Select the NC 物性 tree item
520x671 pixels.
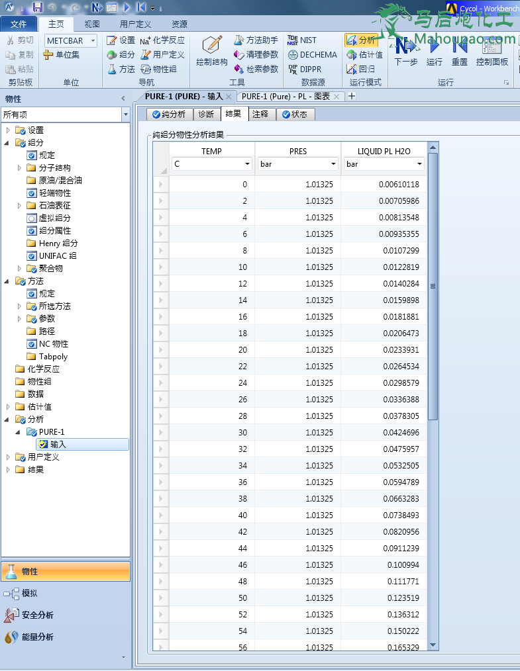pyautogui.click(x=48, y=343)
